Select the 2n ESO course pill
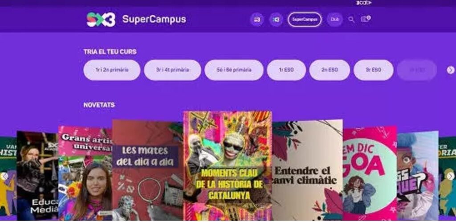 (330, 70)
